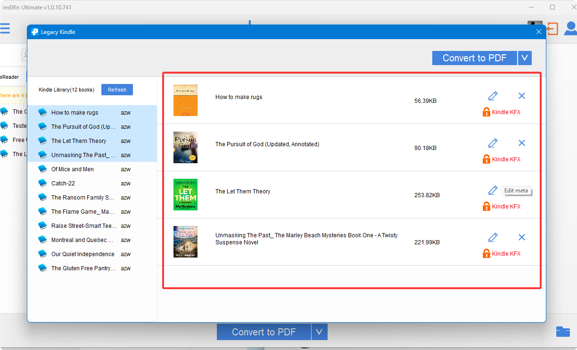Select The Let Them Theory in library list
Screen dimensions: 577x350
92,141
